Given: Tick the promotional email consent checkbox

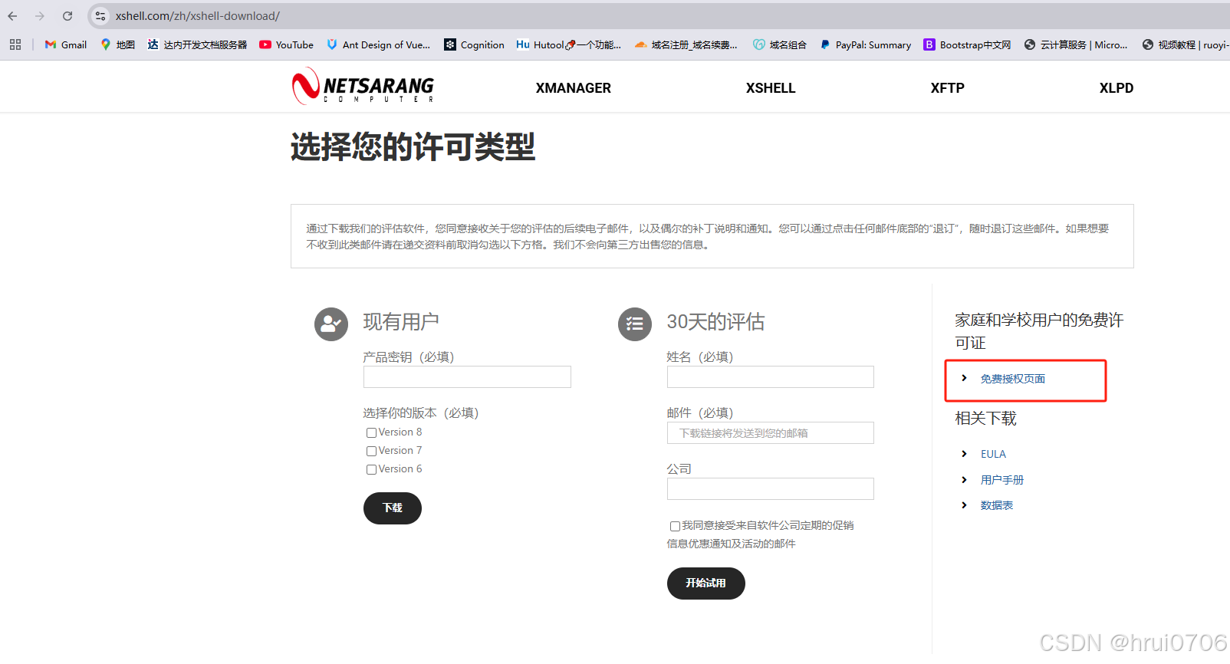Looking at the screenshot, I should coord(675,526).
